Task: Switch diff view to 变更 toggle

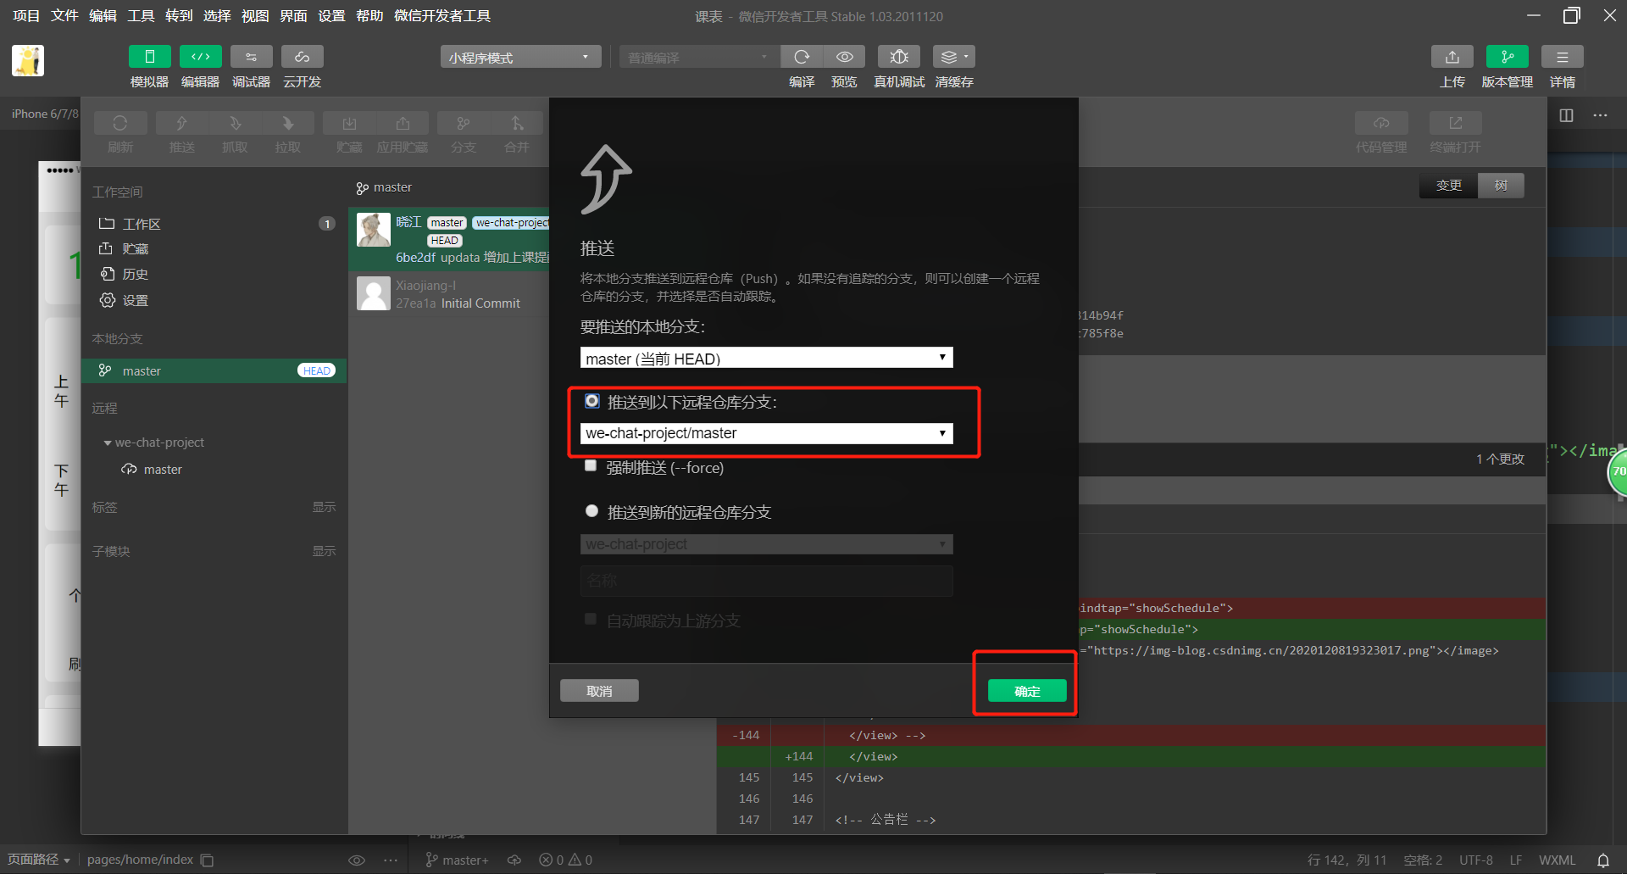Action: pyautogui.click(x=1448, y=186)
